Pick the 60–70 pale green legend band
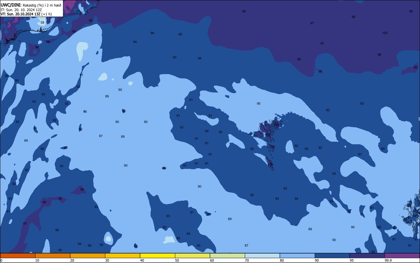The image size is (420, 263). click(x=227, y=255)
